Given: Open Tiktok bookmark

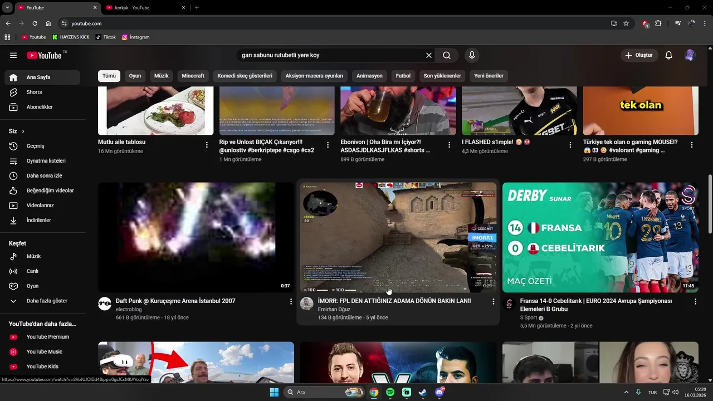Looking at the screenshot, I should (106, 37).
